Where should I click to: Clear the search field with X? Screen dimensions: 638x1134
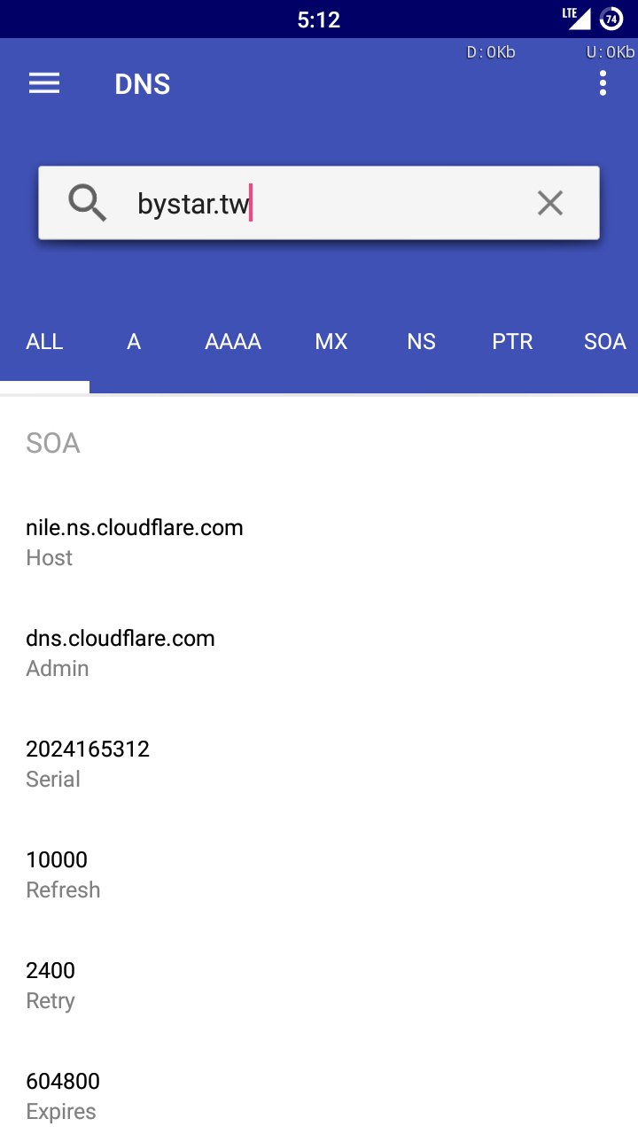point(550,204)
